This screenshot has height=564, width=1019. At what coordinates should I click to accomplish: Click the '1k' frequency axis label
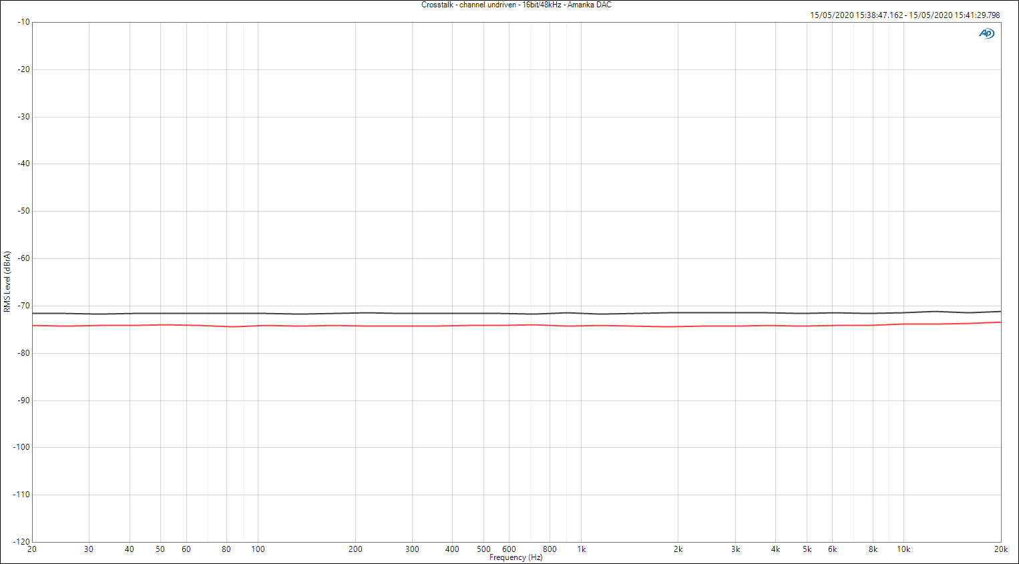[x=582, y=549]
